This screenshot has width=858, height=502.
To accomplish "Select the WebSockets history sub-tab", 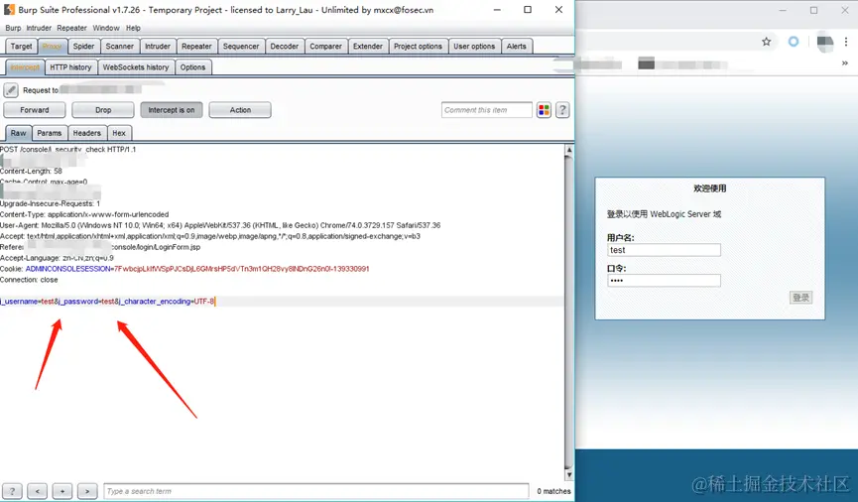I will (x=136, y=67).
